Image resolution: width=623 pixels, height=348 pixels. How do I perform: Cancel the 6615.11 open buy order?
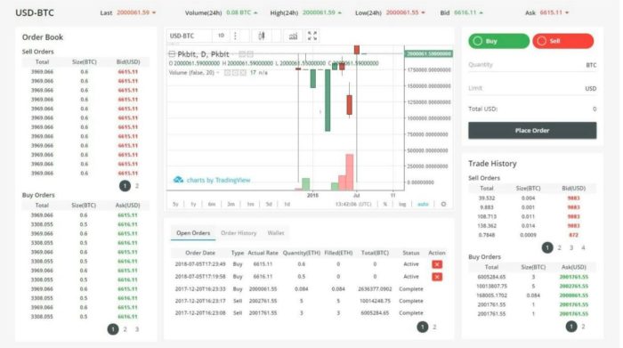coord(437,264)
